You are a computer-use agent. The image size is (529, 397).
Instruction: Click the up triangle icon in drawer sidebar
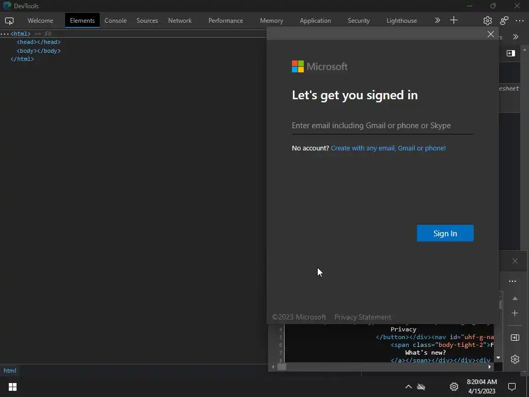515,298
